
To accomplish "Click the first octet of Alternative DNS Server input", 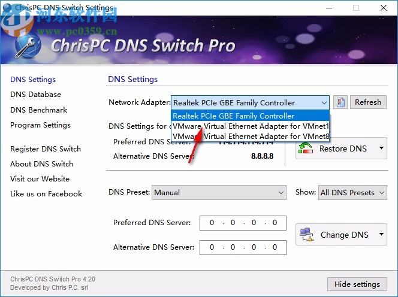I will click(x=212, y=247).
